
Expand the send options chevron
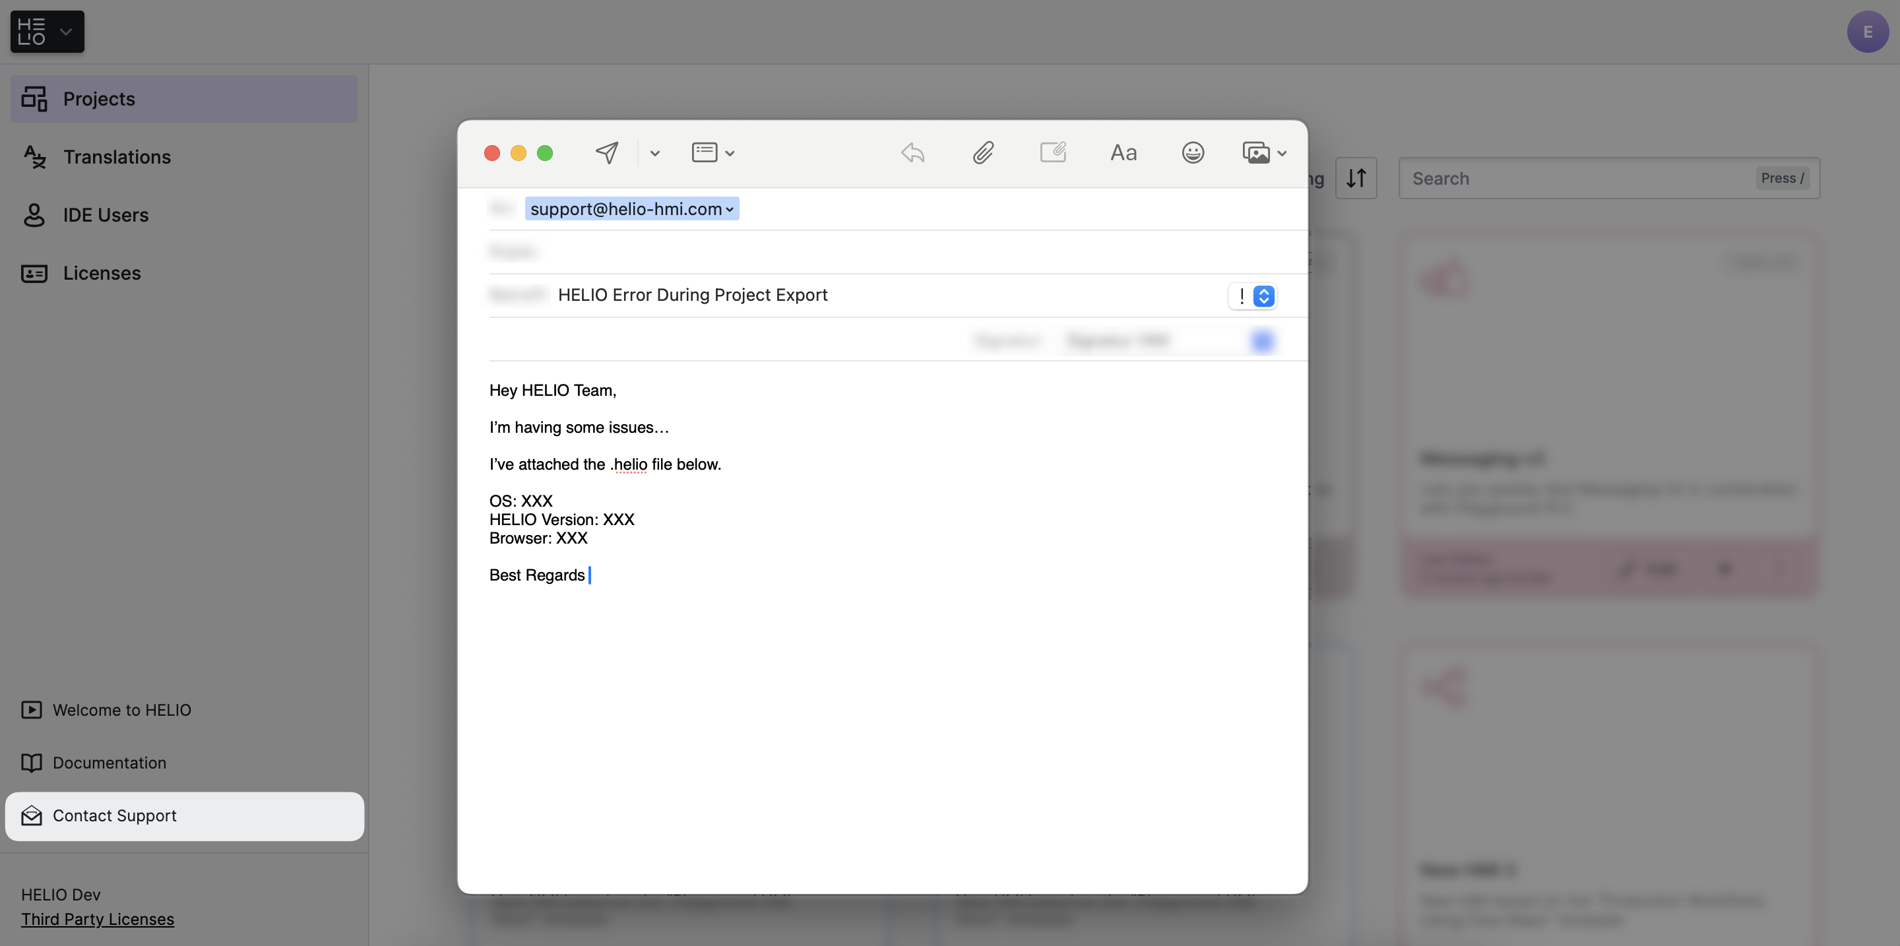[x=654, y=153]
